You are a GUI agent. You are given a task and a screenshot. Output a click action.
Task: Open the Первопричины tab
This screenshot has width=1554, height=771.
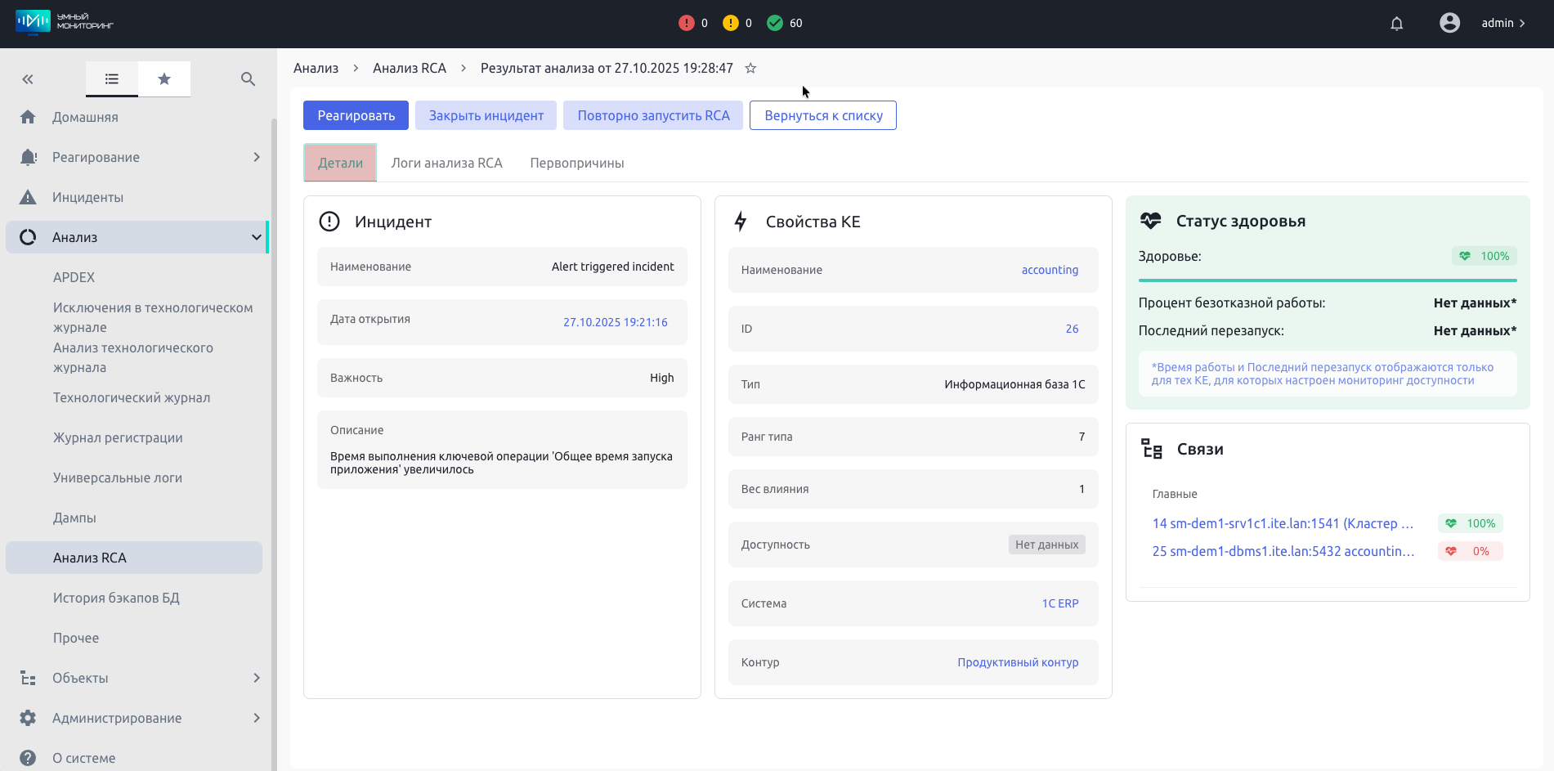point(576,163)
